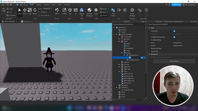
Task: Collapse the DialogChoice1 node
Action: pos(124,55)
